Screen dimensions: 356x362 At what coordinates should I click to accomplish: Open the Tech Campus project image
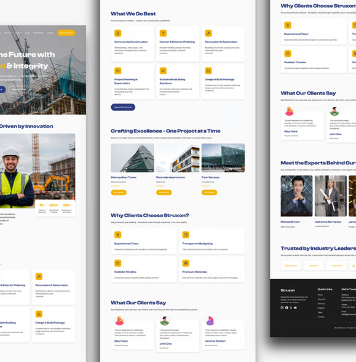point(223,158)
